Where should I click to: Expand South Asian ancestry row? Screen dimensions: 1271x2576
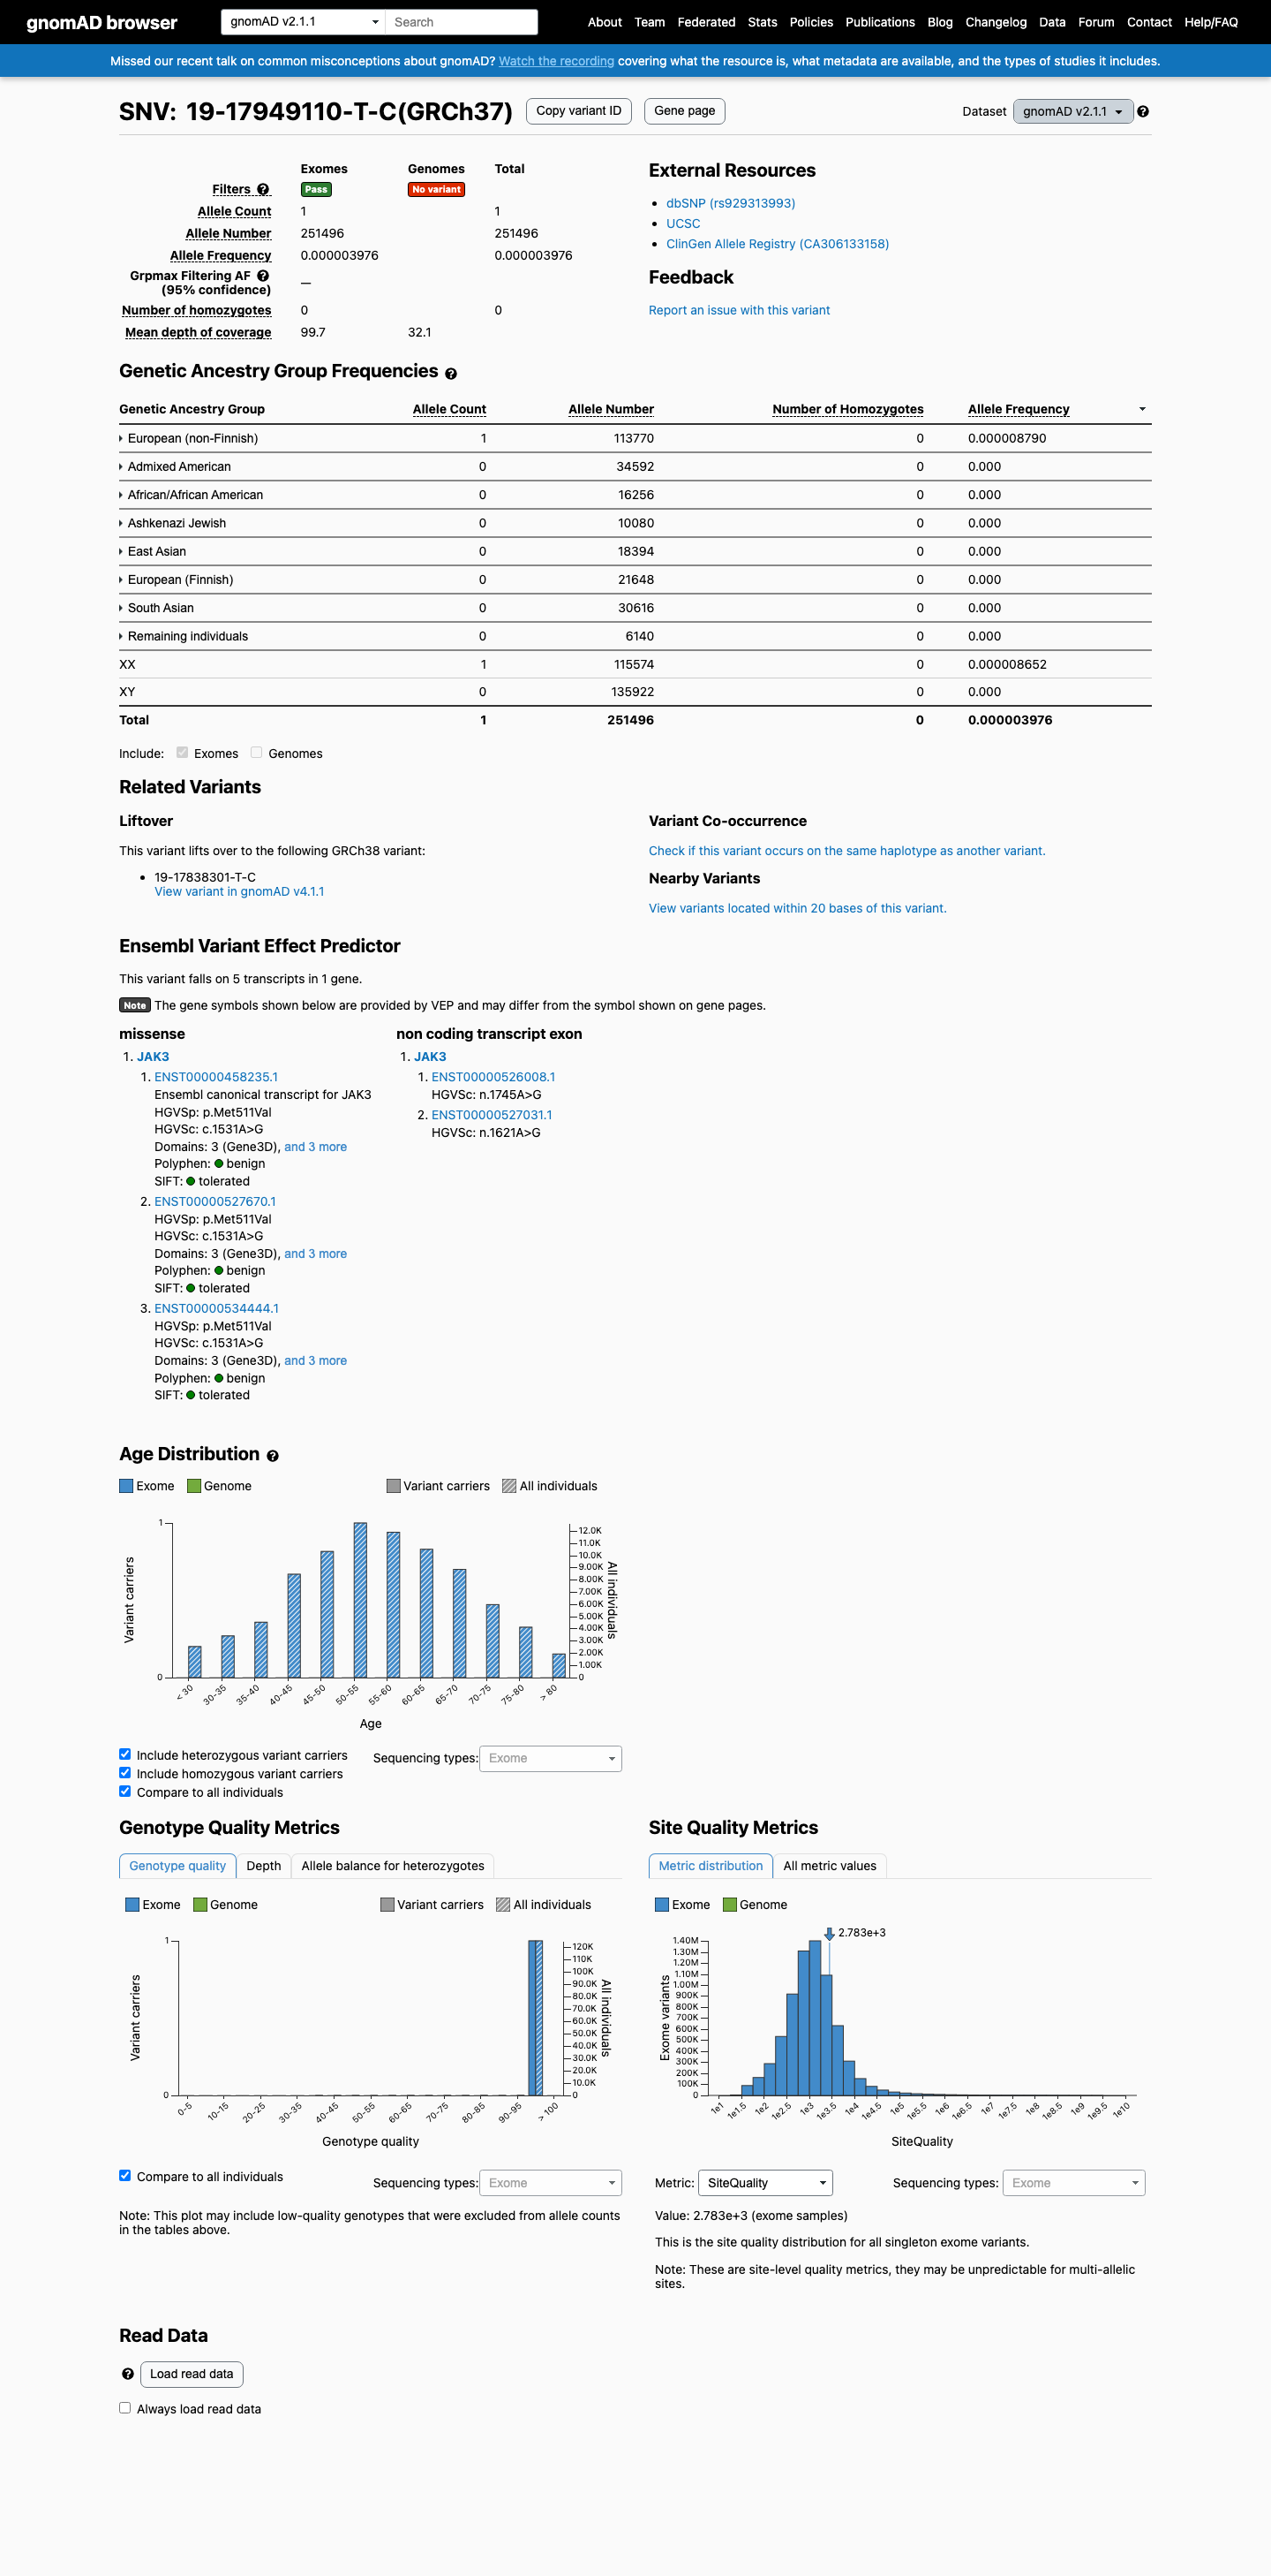pos(157,607)
